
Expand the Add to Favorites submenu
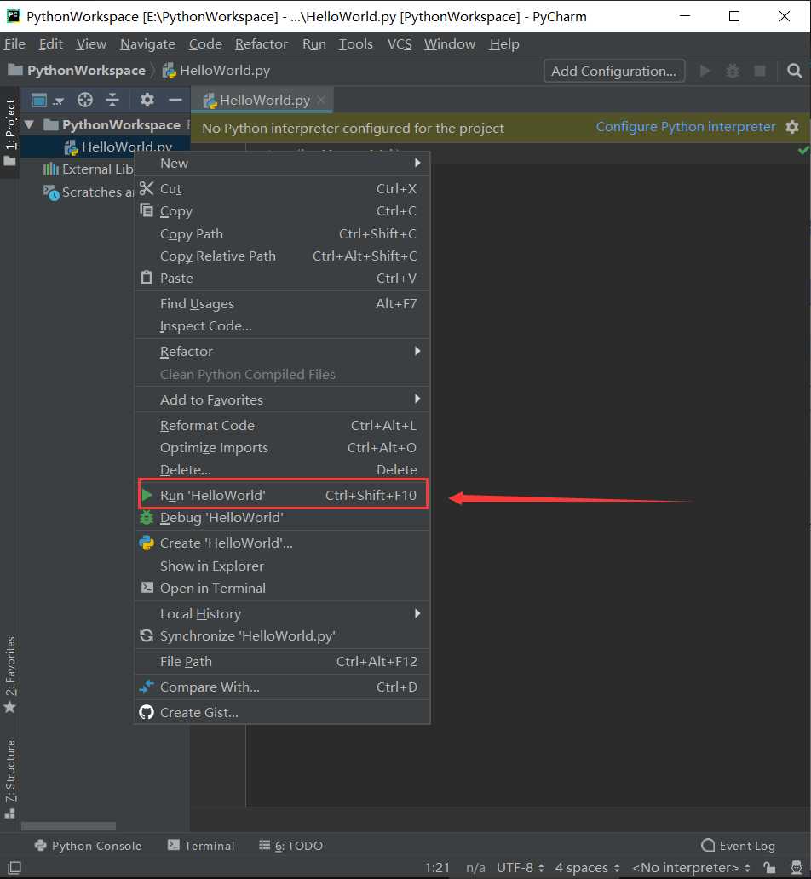pyautogui.click(x=282, y=399)
